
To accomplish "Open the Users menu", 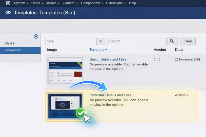I will (37, 3).
